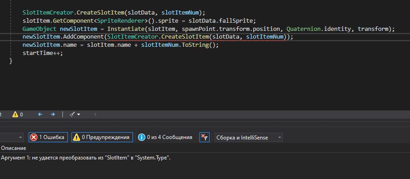Click the editor warning count indicator showing 0
The image size is (410, 179).
(x=17, y=114)
